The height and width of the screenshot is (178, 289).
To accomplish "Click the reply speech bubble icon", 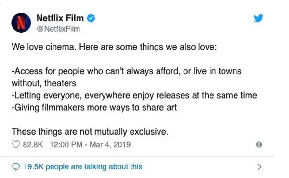I will click(x=16, y=167).
